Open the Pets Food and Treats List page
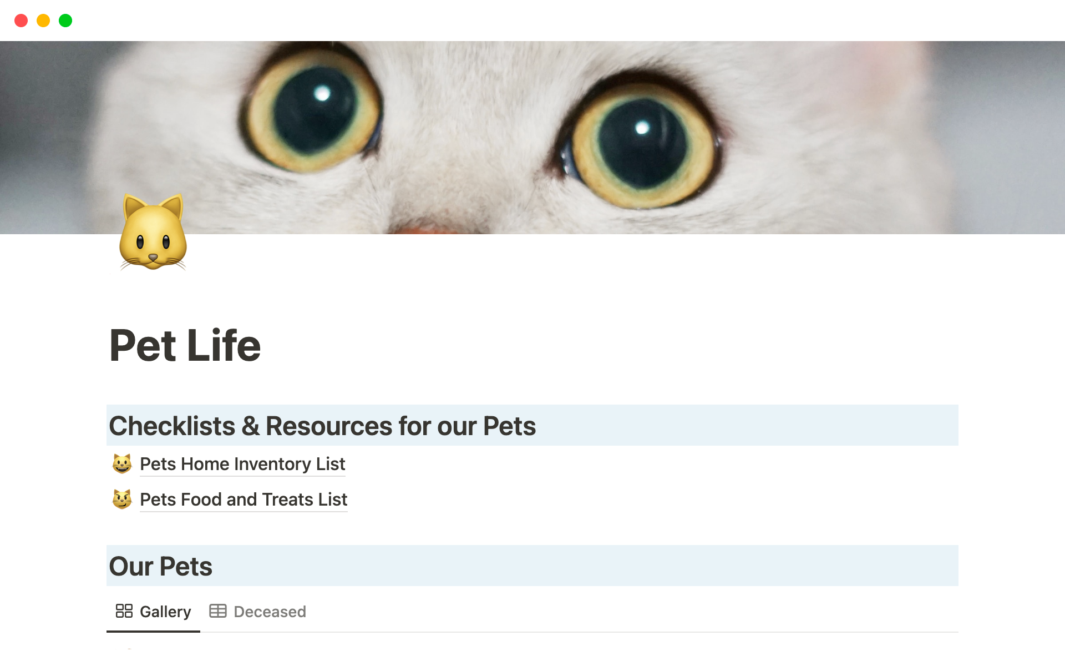Image resolution: width=1065 pixels, height=666 pixels. [x=244, y=500]
